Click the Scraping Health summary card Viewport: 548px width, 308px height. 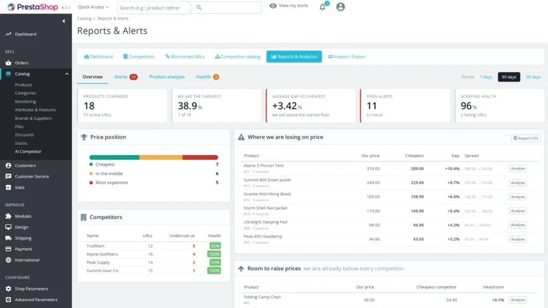click(x=499, y=106)
